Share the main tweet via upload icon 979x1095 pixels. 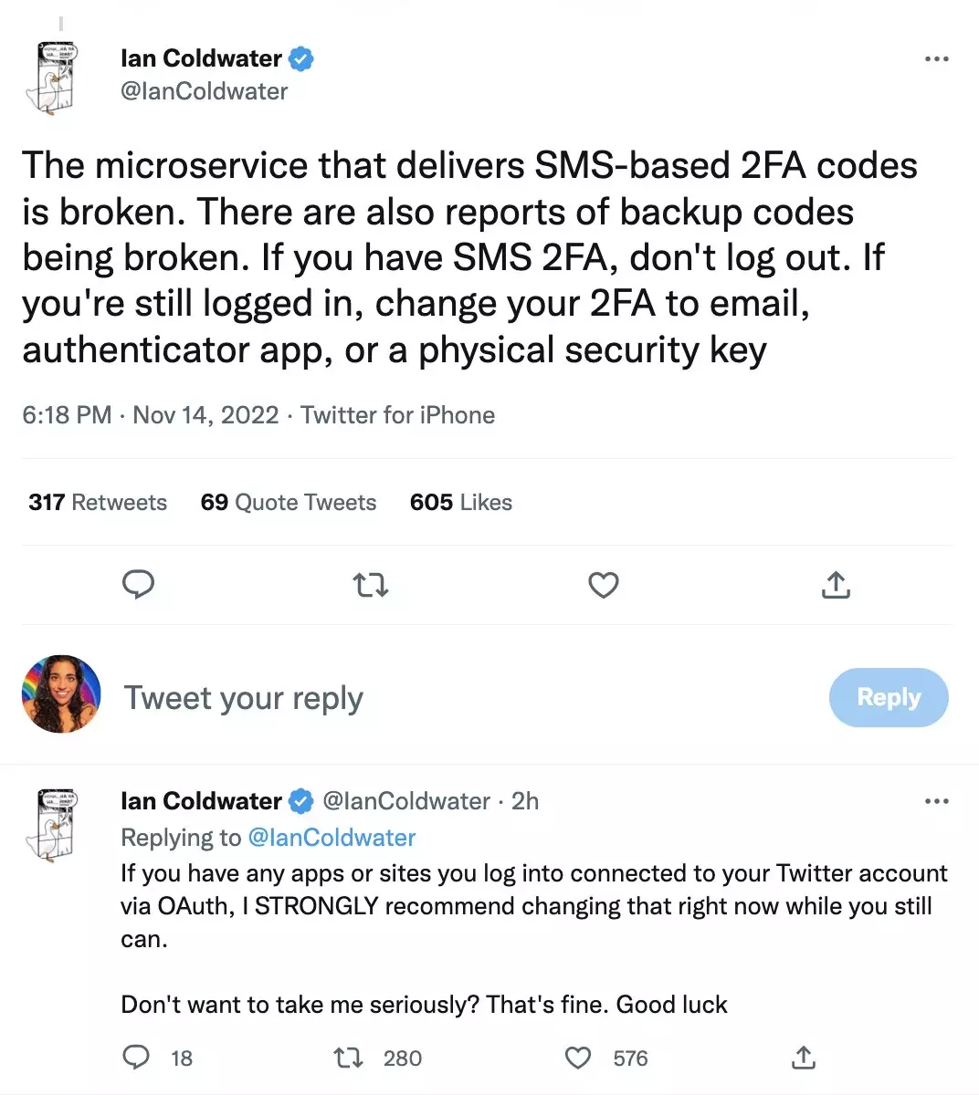[836, 585]
